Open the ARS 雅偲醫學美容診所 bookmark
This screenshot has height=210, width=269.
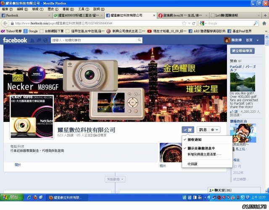pyautogui.click(x=207, y=31)
